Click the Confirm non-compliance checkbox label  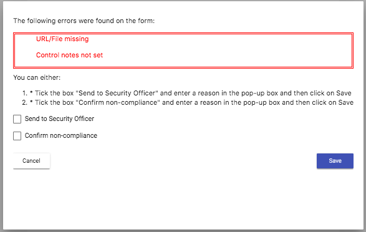point(61,135)
